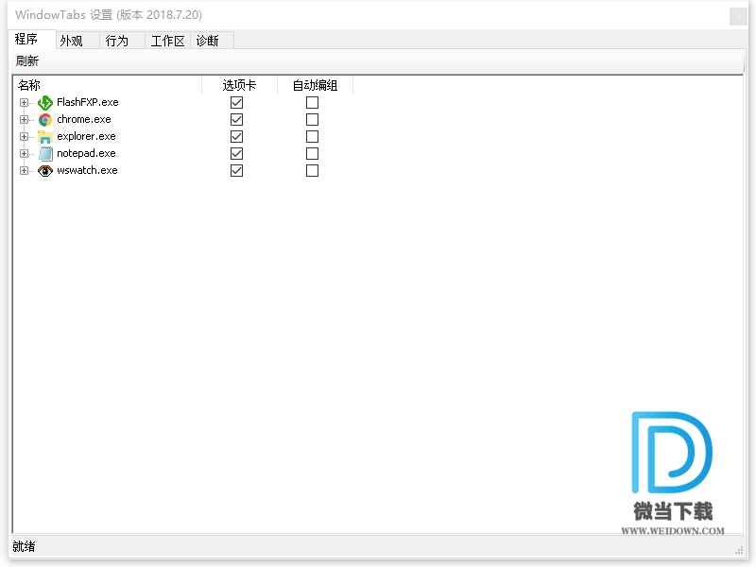Image resolution: width=756 pixels, height=567 pixels.
Task: Select the notepad.exe row text
Action: 86,153
